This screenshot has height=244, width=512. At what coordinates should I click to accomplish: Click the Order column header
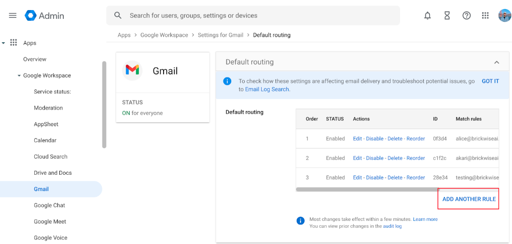(312, 119)
